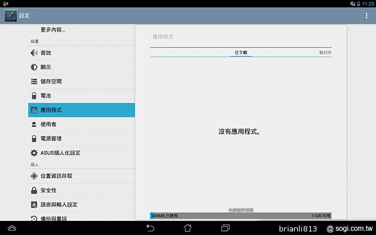
Task: Switch to the 執行中 (Running) tab
Action: (325, 52)
